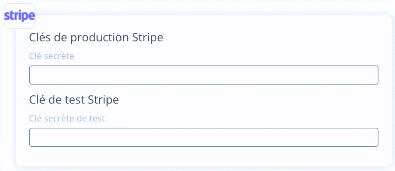
Task: Activate the upper empty text box
Action: coord(204,75)
